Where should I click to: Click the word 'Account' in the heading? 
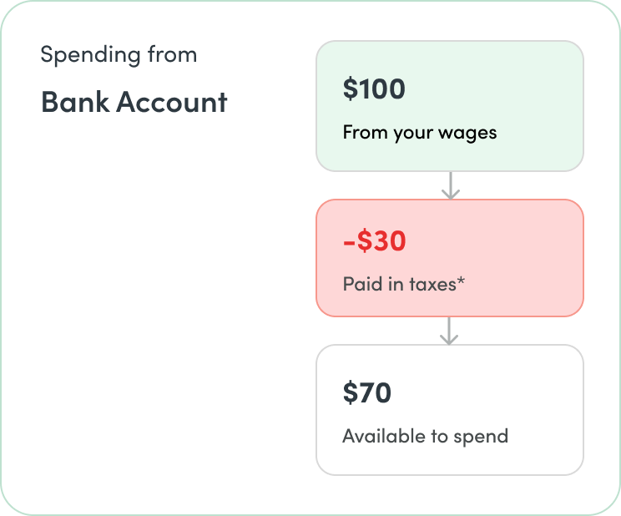pyautogui.click(x=171, y=102)
